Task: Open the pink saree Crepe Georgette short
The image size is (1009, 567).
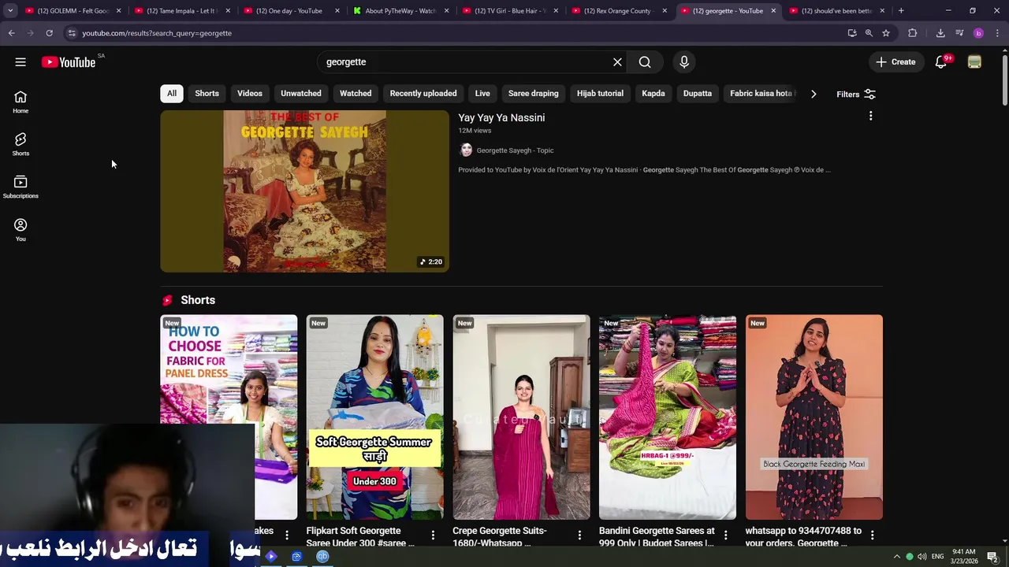Action: click(x=521, y=417)
